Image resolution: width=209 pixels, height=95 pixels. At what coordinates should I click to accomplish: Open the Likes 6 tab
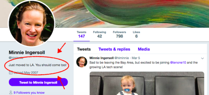pyautogui.click(x=136, y=34)
